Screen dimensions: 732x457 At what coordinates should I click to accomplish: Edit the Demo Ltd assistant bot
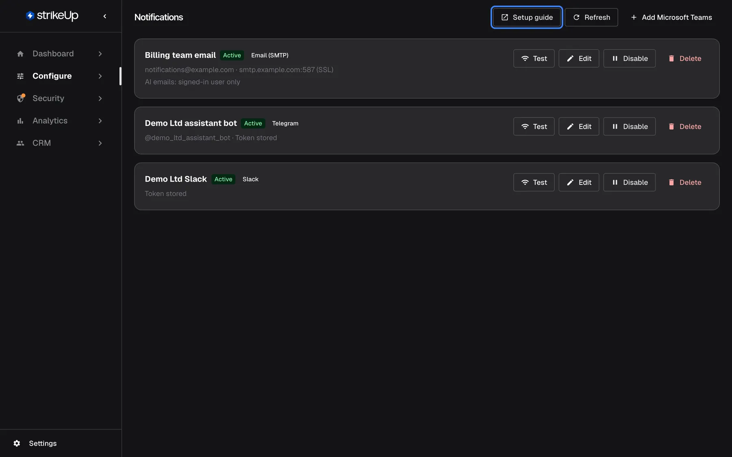pos(579,126)
